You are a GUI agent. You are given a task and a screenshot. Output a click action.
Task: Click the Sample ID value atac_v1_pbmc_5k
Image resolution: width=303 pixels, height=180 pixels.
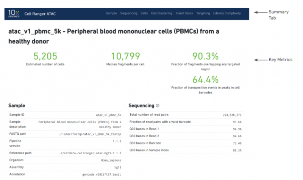click(108, 115)
